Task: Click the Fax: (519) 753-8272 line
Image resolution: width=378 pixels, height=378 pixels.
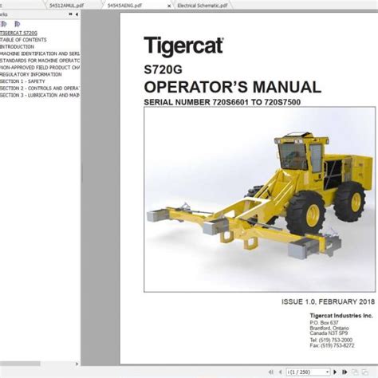Action: [333, 345]
